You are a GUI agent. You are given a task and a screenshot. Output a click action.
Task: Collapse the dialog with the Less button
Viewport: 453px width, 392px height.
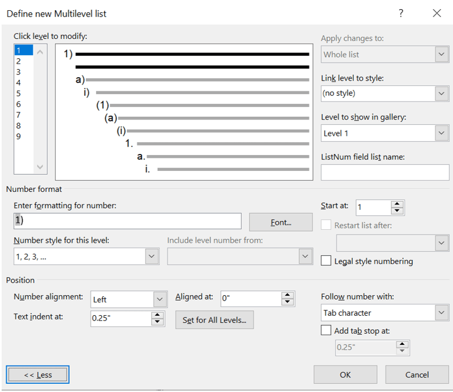38,375
